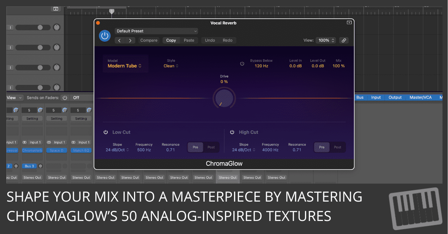Click the plugin window expand icon
The width and height of the screenshot is (448, 234).
pos(349,23)
